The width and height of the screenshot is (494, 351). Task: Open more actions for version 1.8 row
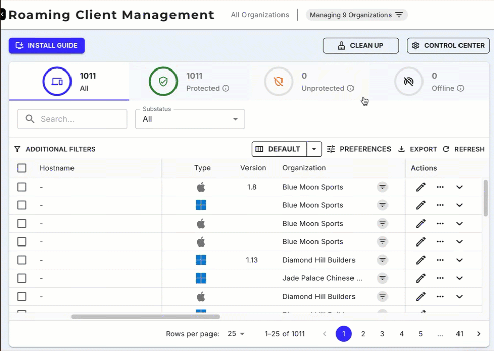click(x=440, y=187)
